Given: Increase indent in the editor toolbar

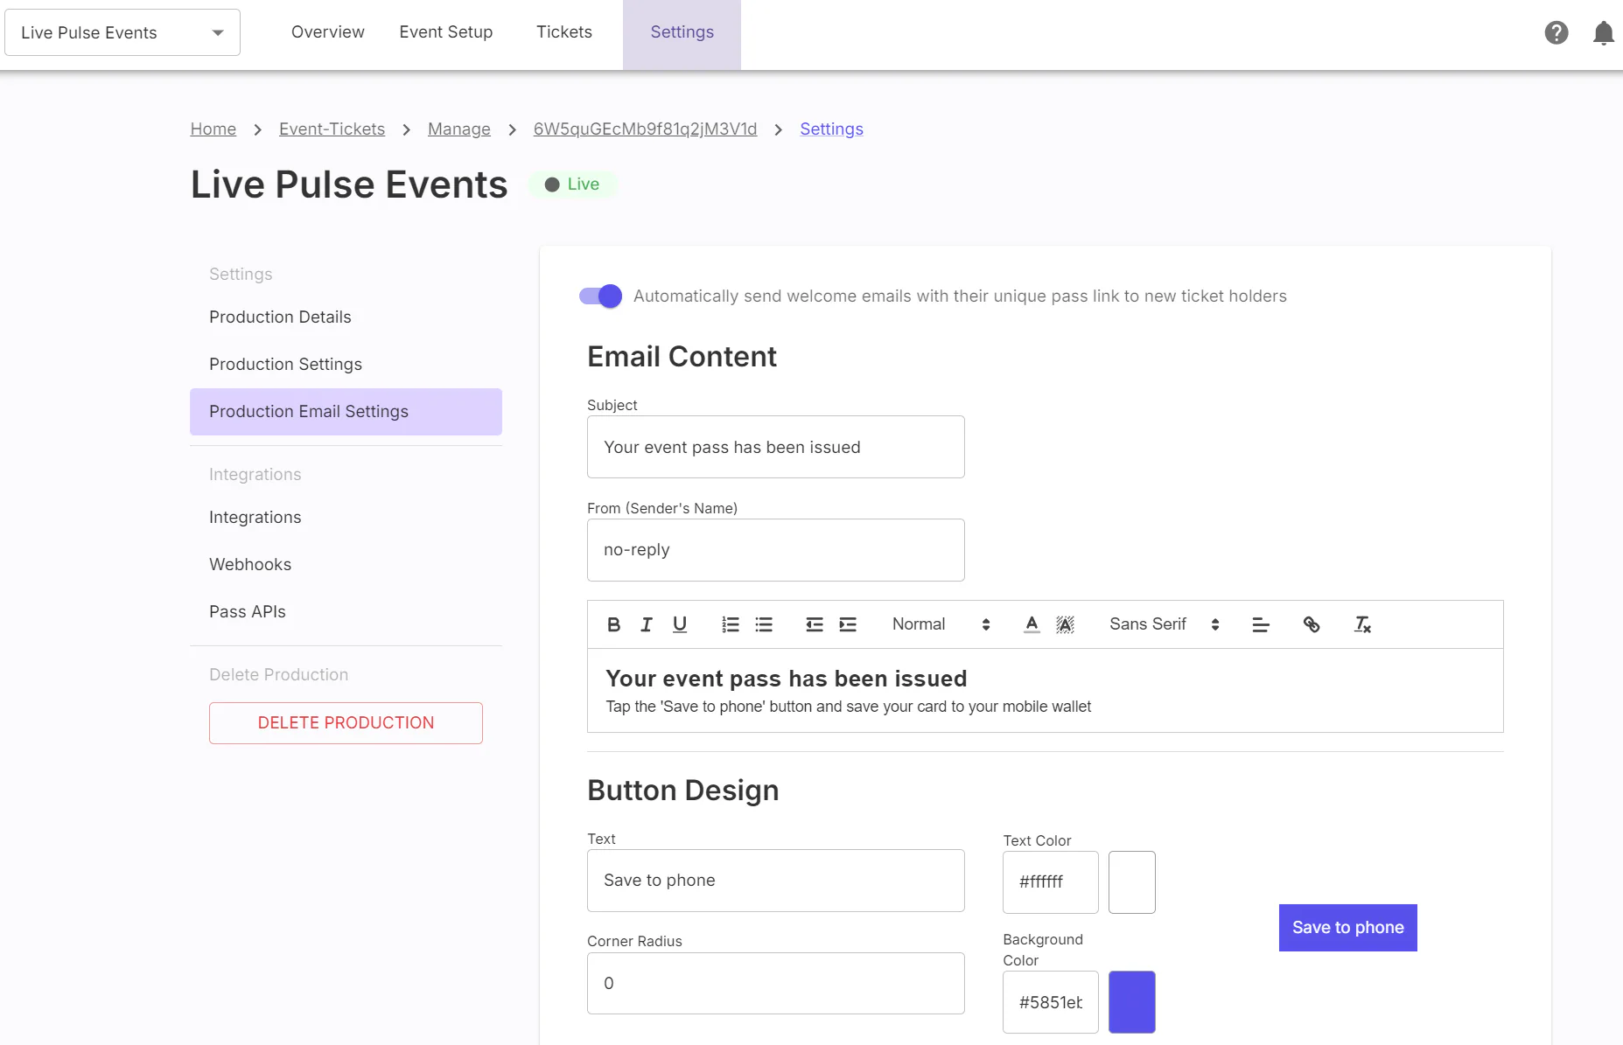Looking at the screenshot, I should 848,624.
